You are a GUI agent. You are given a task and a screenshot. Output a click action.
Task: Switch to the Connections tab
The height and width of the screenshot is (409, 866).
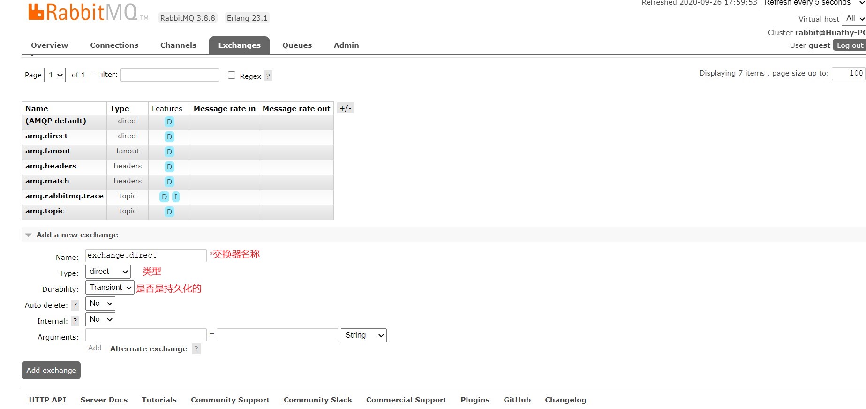pos(114,45)
